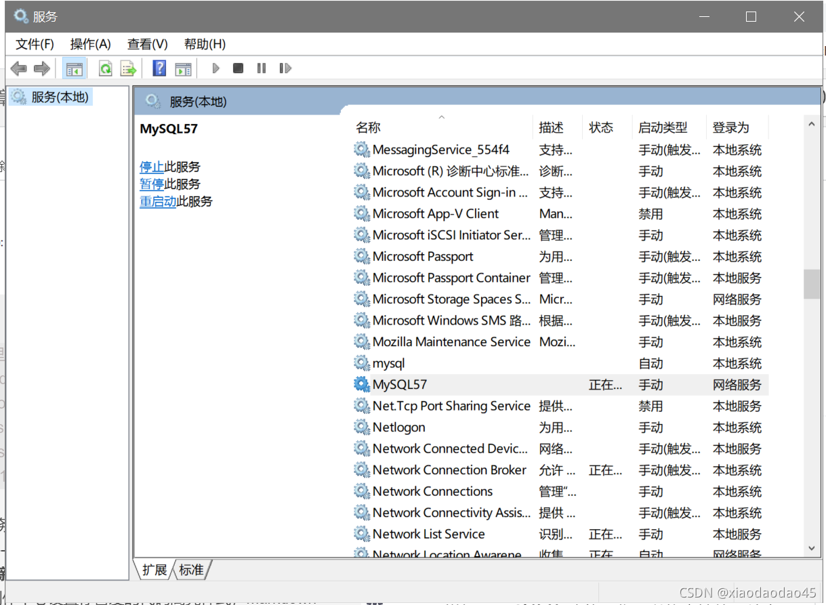The height and width of the screenshot is (605, 826).
Task: Click gear icon beside Network Connection Broker
Action: click(x=363, y=470)
